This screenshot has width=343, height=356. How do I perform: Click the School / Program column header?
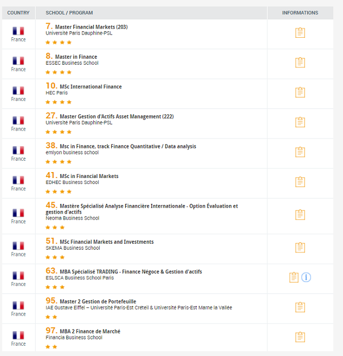[x=69, y=13]
